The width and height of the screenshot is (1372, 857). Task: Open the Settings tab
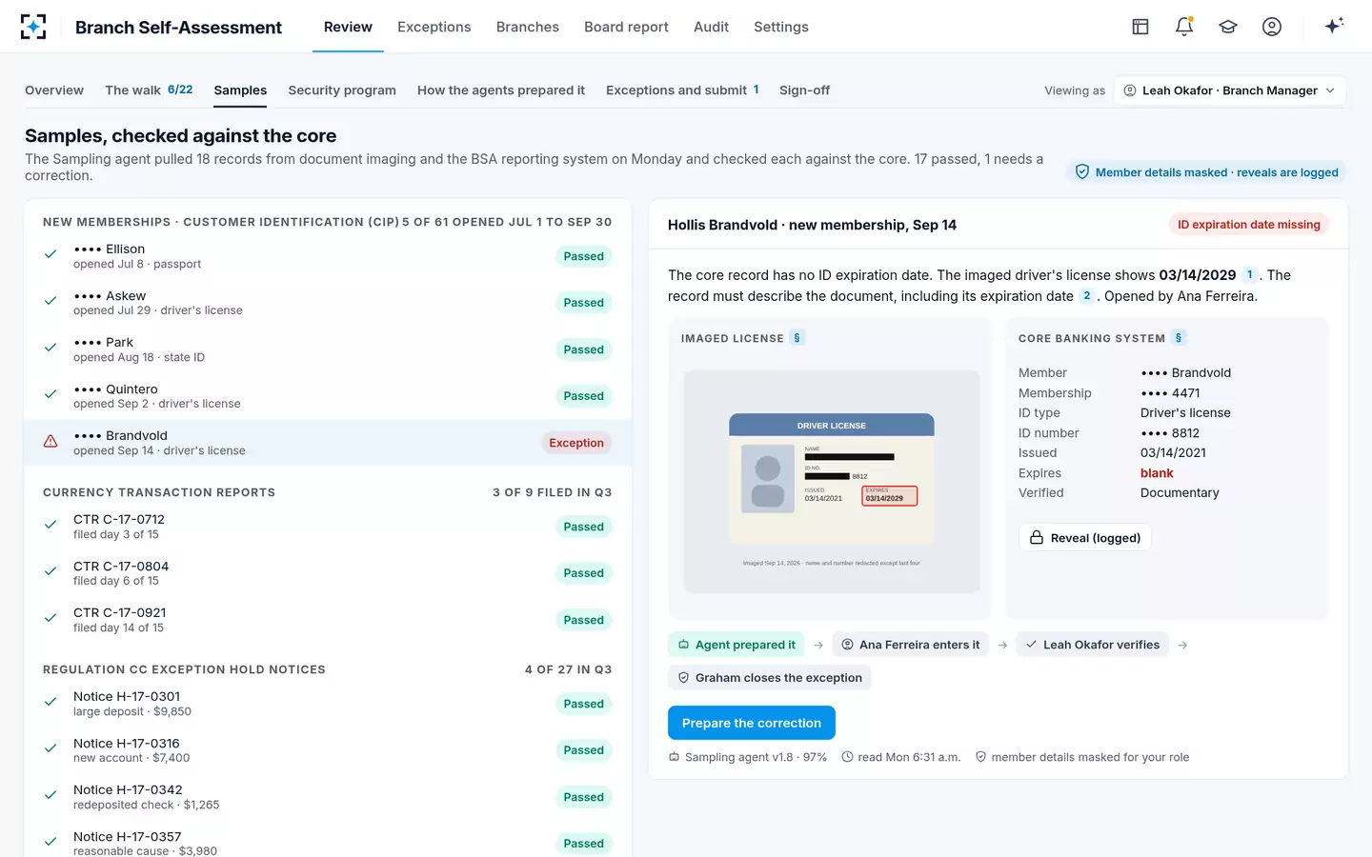[x=780, y=27]
